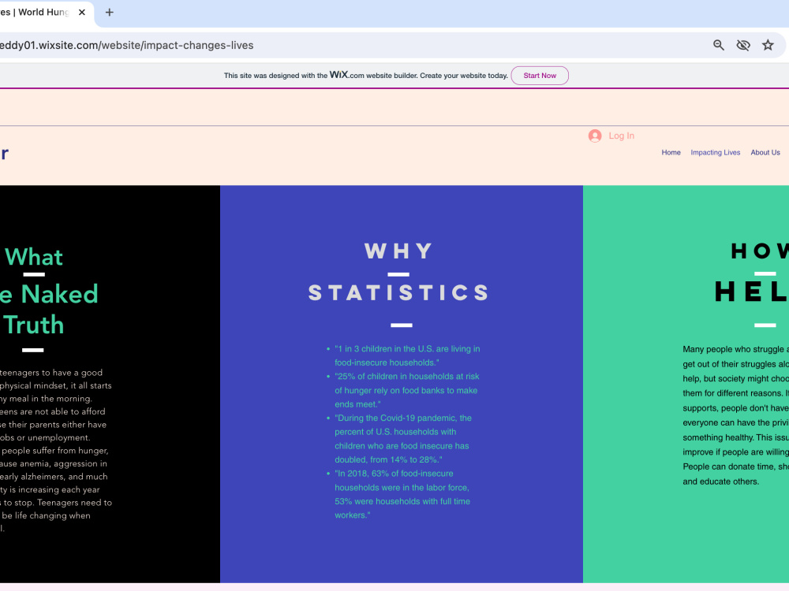
Task: Click the Log In user avatar icon
Action: [x=595, y=136]
